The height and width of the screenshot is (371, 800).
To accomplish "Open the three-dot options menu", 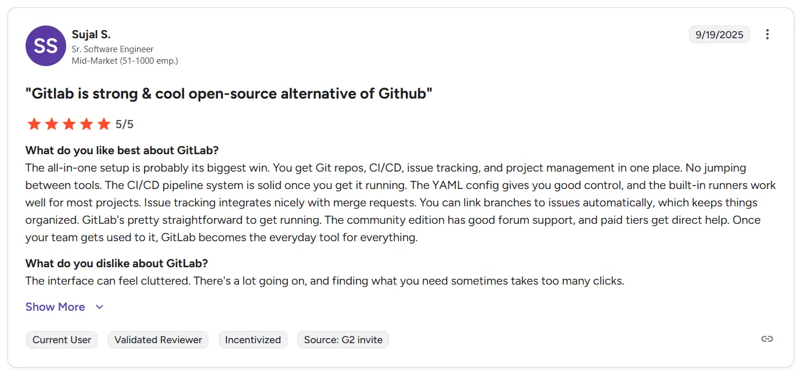I will 767,34.
